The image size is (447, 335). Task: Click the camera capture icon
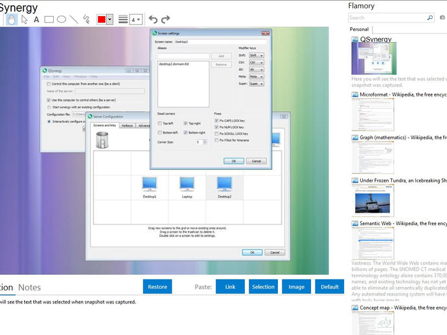pos(442,17)
